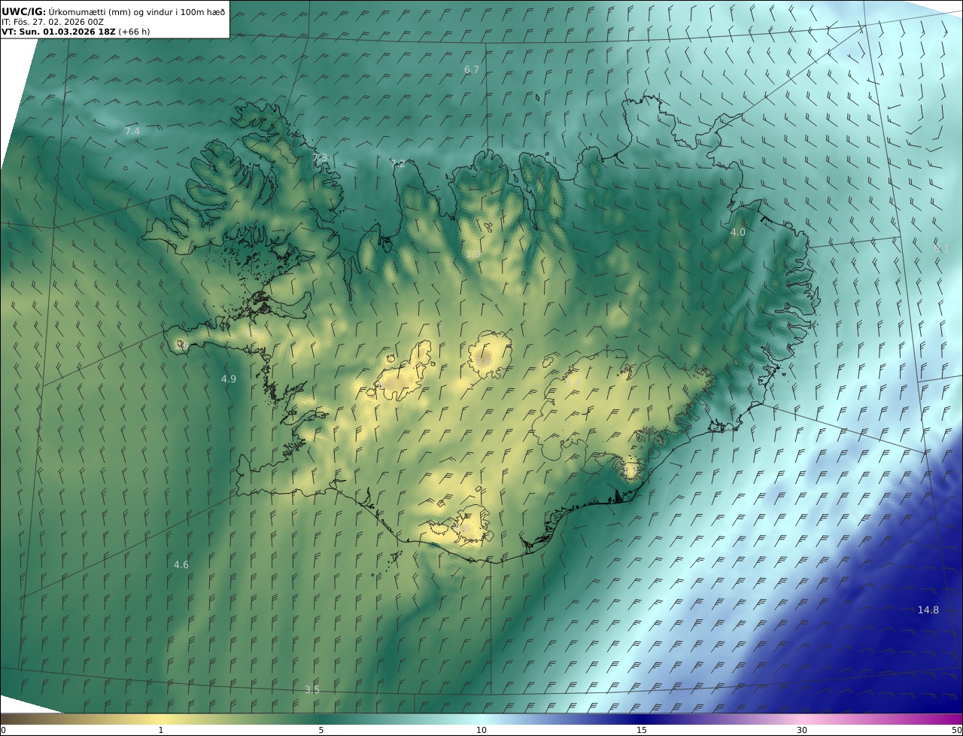963x736 pixels.
Task: Click the map value label 4.6
Action: click(181, 564)
